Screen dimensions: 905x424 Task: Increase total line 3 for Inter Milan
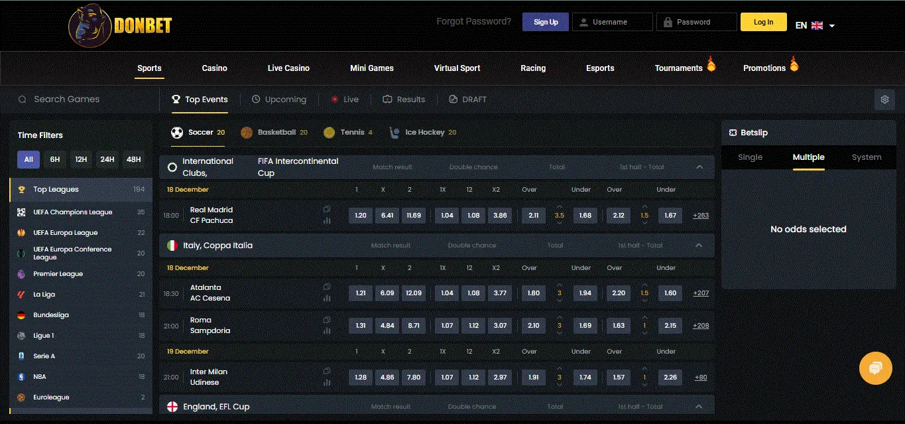click(560, 370)
